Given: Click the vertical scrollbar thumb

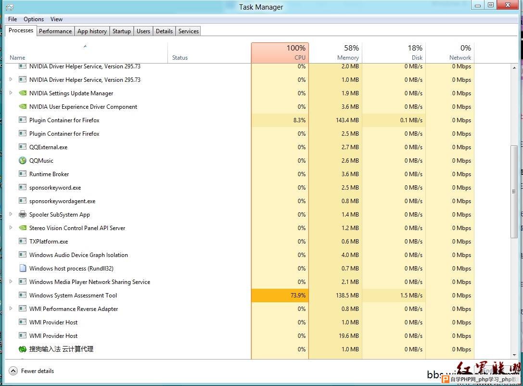Looking at the screenshot, I should pyautogui.click(x=514, y=191).
